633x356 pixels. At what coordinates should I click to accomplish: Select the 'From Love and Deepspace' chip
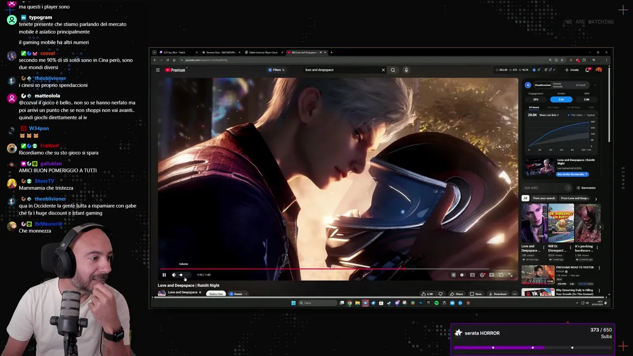pyautogui.click(x=575, y=198)
